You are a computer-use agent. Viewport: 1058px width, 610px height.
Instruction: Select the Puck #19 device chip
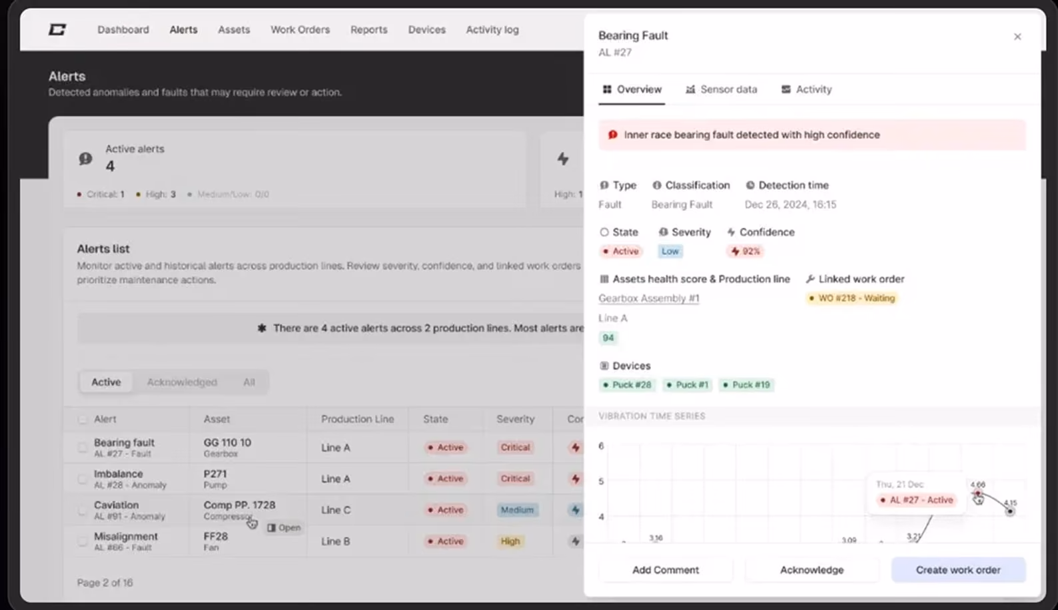click(x=746, y=385)
